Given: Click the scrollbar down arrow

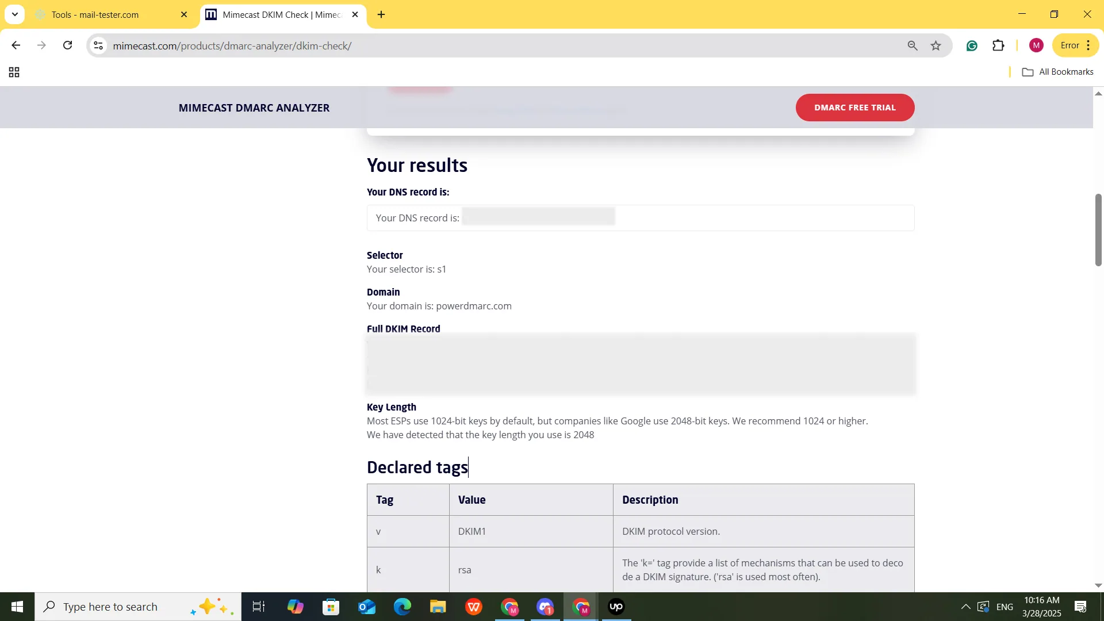Looking at the screenshot, I should click(x=1098, y=585).
